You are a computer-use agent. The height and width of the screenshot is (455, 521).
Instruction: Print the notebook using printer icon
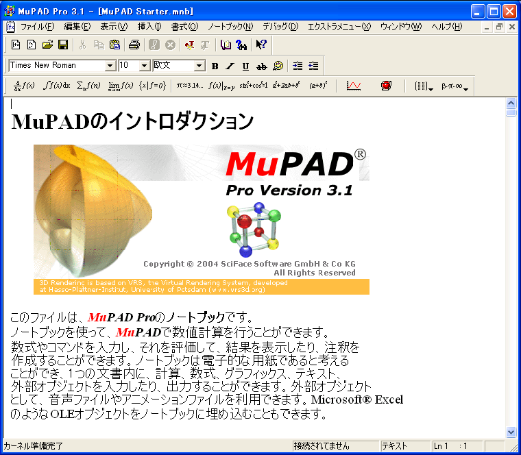pyautogui.click(x=134, y=45)
